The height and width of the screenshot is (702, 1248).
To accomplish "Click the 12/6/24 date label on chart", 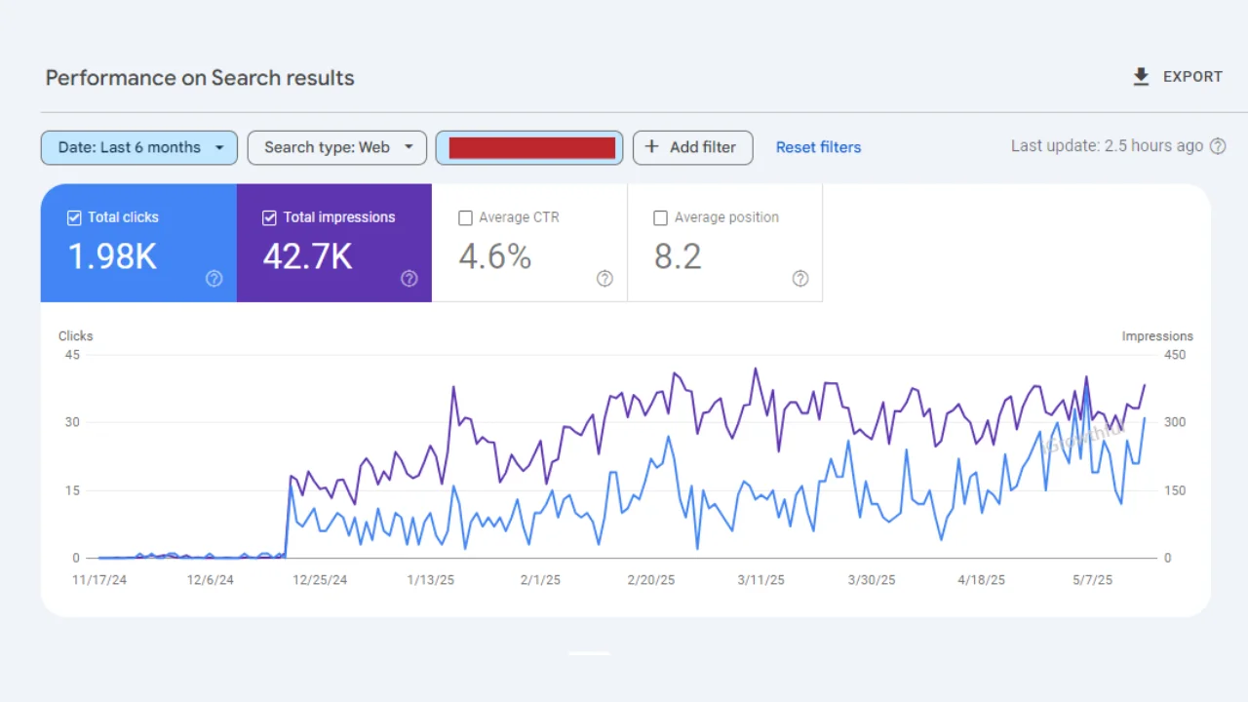I will [210, 580].
